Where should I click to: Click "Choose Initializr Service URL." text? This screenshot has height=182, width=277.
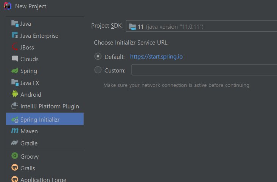point(131,43)
